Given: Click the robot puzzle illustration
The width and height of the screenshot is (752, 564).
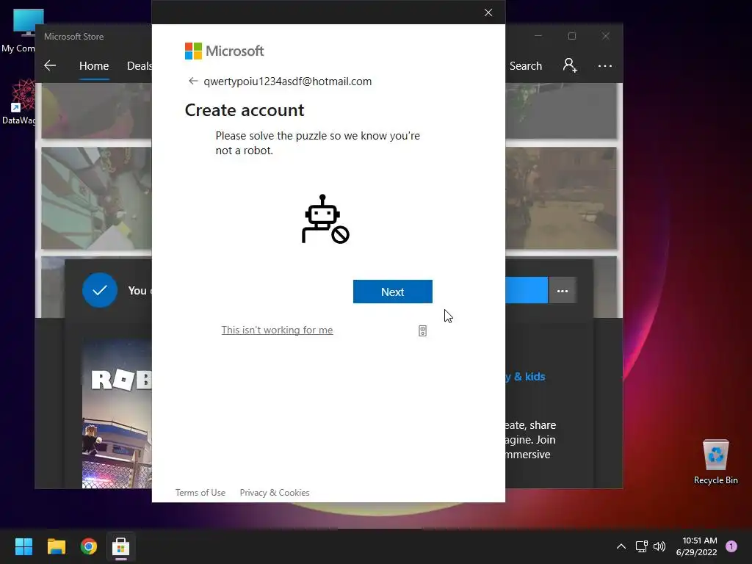Looking at the screenshot, I should pos(325,219).
